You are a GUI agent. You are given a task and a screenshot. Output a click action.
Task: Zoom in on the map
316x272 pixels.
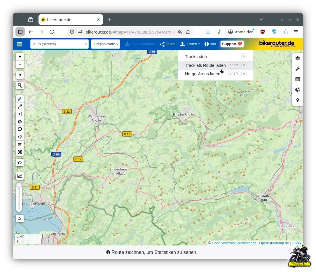click(20, 57)
